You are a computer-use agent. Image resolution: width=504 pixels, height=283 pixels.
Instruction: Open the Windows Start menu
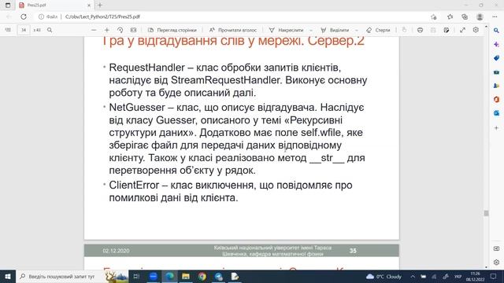(x=8, y=276)
